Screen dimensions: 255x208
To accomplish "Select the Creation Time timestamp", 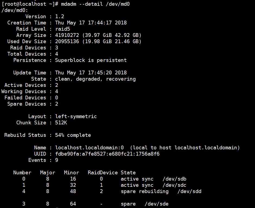I will coord(91,23).
